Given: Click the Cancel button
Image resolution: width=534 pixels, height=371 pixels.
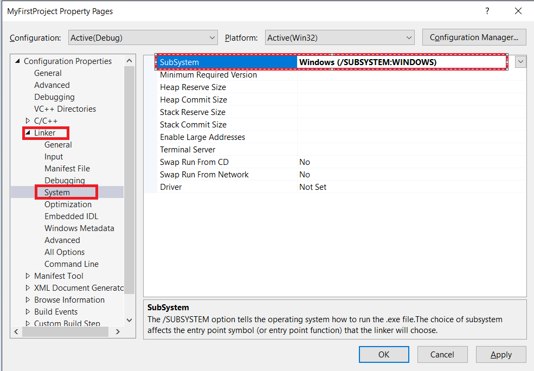Looking at the screenshot, I should tap(442, 355).
